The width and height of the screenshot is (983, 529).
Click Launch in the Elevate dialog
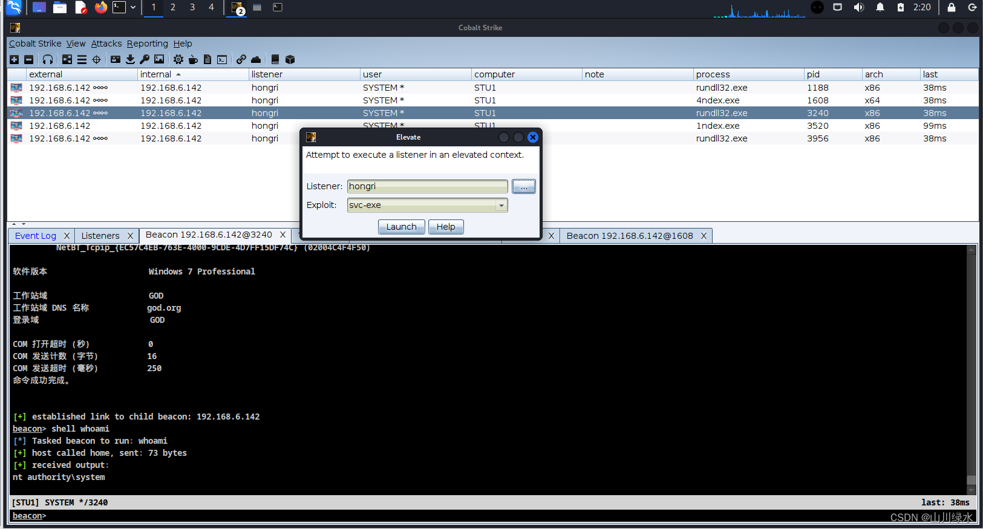pyautogui.click(x=402, y=227)
